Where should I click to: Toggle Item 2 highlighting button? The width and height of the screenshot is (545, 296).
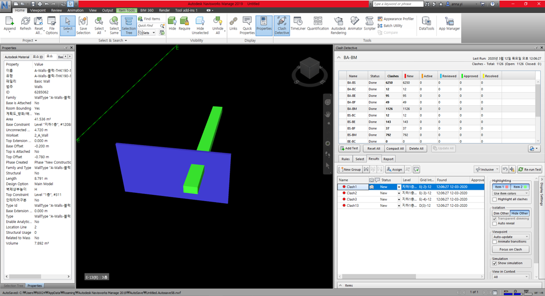click(x=520, y=187)
